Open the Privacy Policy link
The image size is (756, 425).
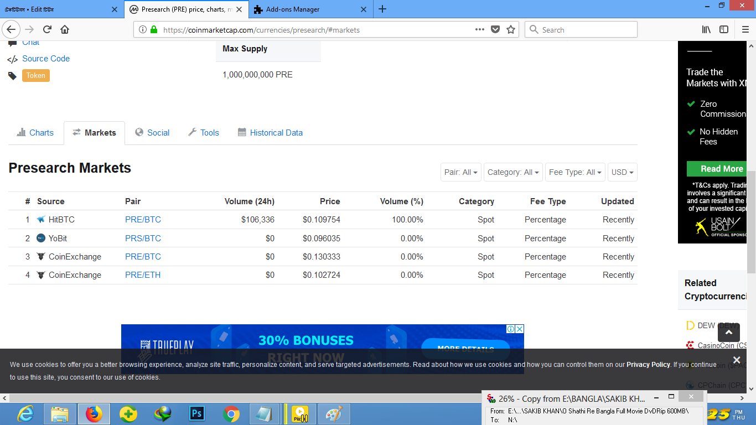coord(648,365)
